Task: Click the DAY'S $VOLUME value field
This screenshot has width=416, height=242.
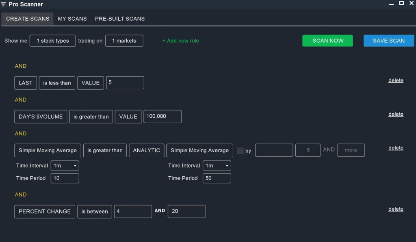Action: (162, 117)
